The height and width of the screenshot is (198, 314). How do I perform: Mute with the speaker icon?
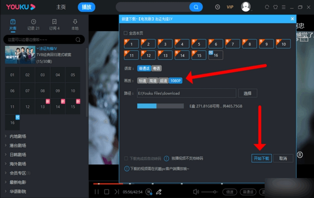coord(196,192)
